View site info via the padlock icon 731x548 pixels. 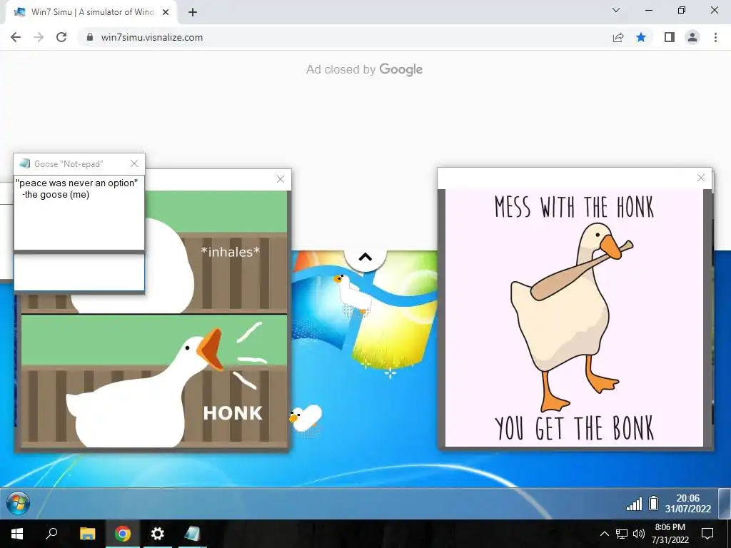90,37
